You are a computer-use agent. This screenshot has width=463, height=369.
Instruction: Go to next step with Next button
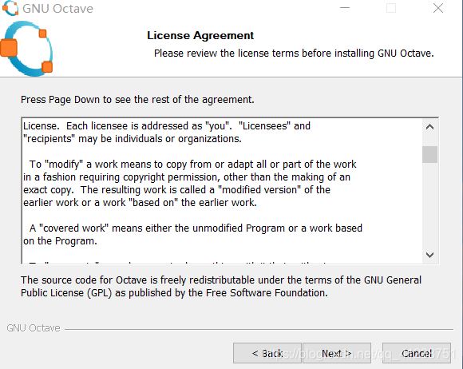337,353
